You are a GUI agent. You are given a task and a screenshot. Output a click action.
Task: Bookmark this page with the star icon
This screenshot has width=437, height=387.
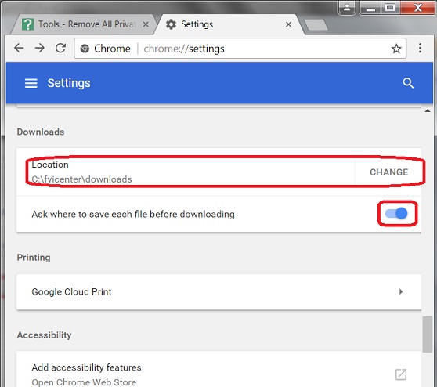click(396, 49)
